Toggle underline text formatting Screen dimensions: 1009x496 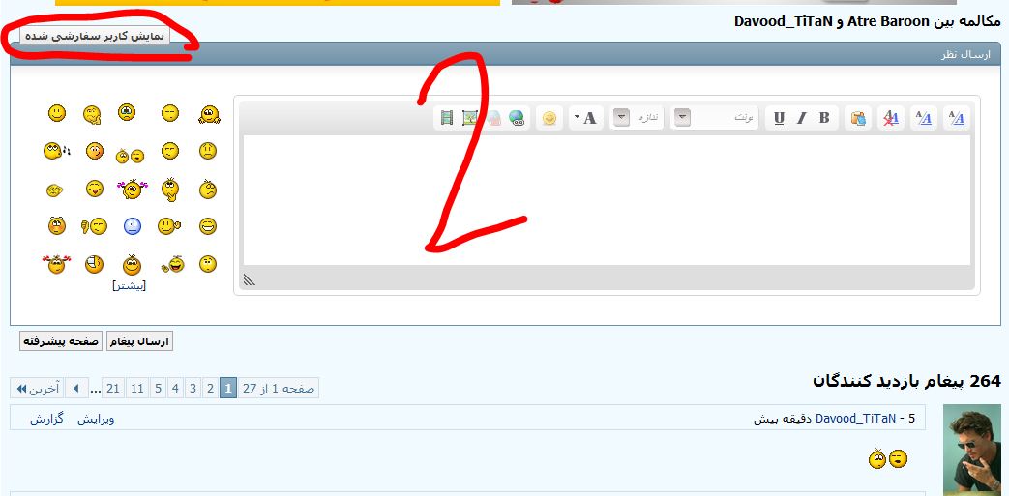[779, 118]
